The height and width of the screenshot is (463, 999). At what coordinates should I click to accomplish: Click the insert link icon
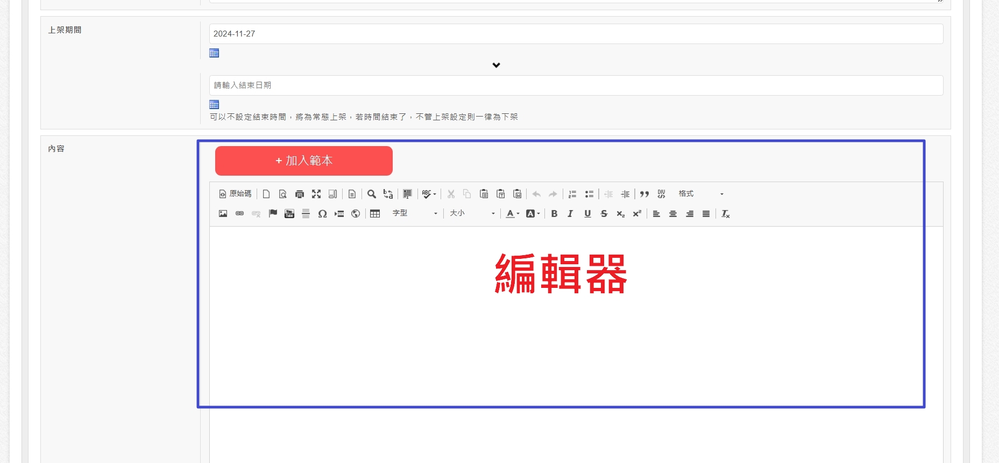(x=239, y=214)
